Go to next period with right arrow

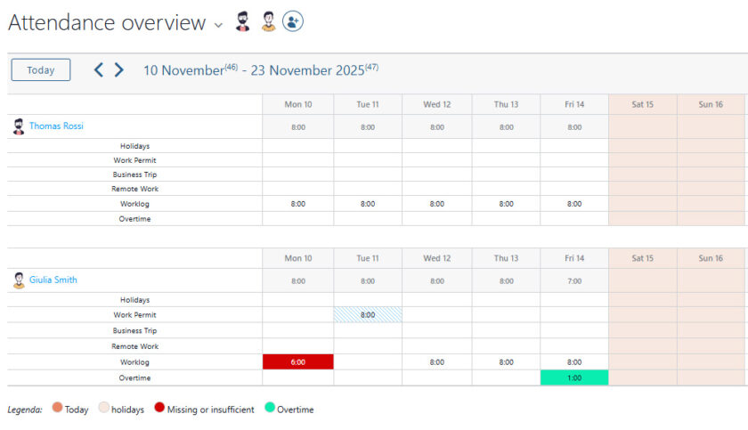[119, 69]
